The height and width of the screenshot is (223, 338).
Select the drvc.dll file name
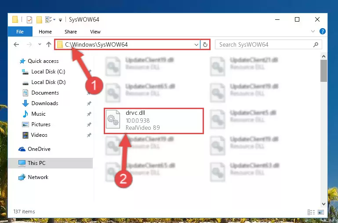pyautogui.click(x=135, y=113)
